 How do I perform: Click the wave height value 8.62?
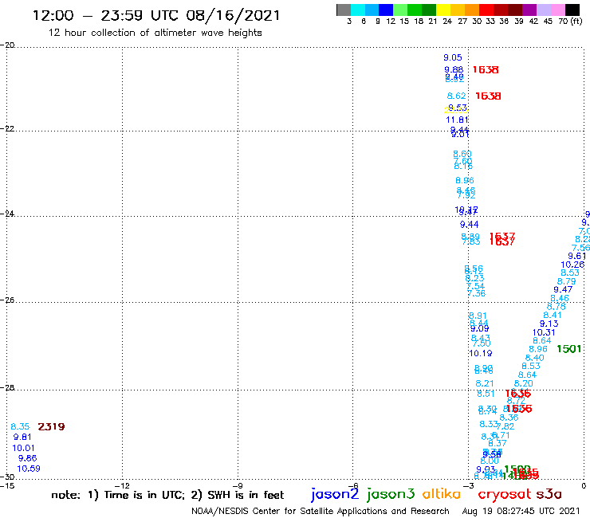456,96
